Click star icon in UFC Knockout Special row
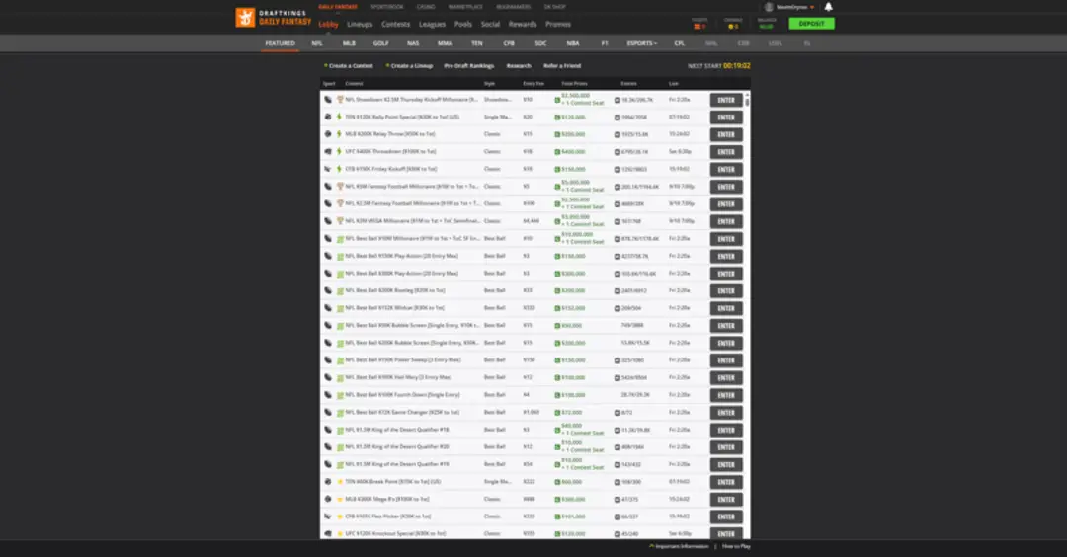 (340, 534)
